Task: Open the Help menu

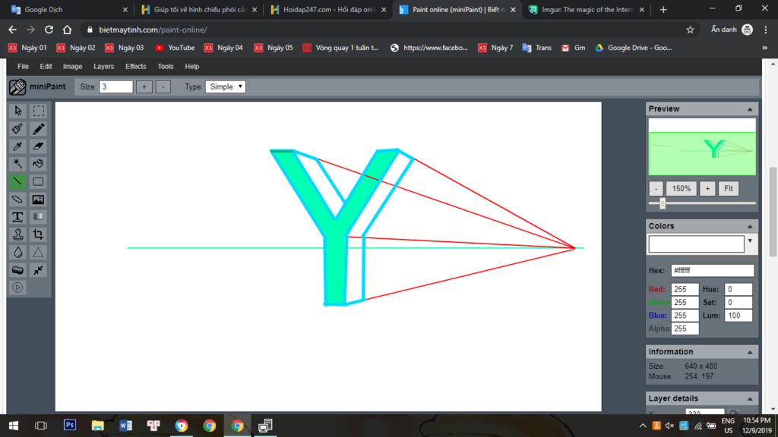Action: pos(191,67)
